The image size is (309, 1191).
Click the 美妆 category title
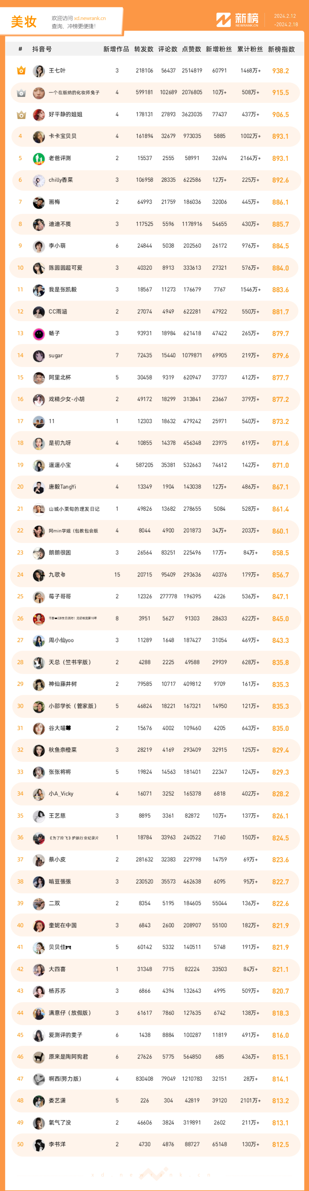(x=23, y=22)
